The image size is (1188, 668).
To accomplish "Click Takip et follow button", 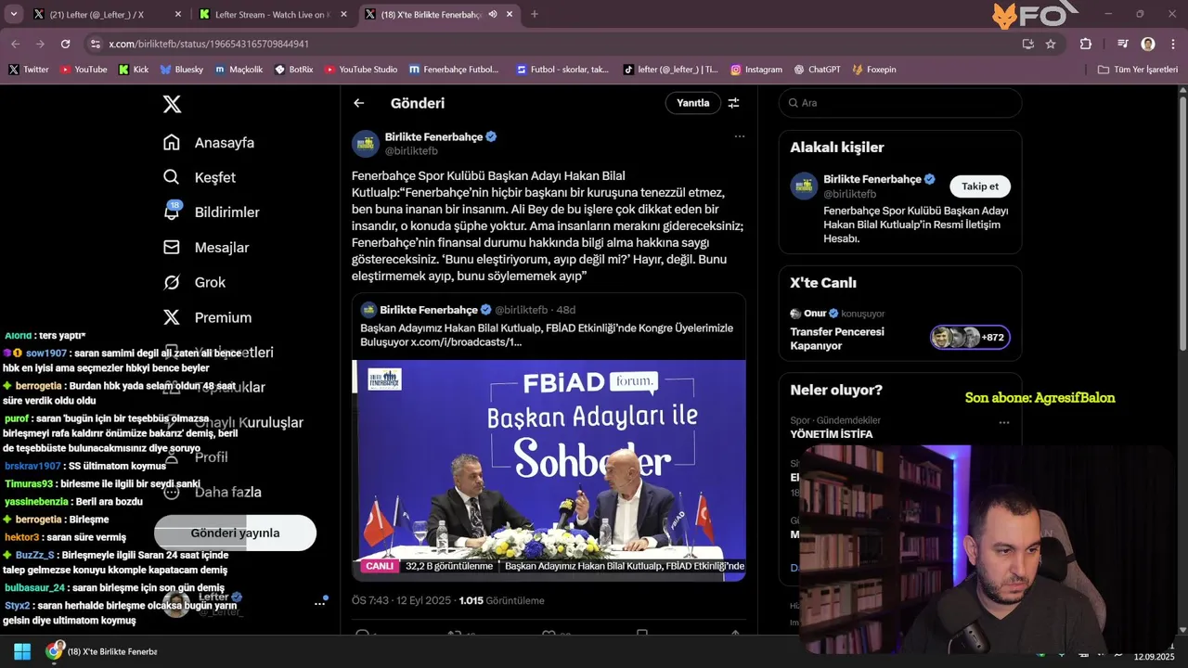I will point(980,186).
